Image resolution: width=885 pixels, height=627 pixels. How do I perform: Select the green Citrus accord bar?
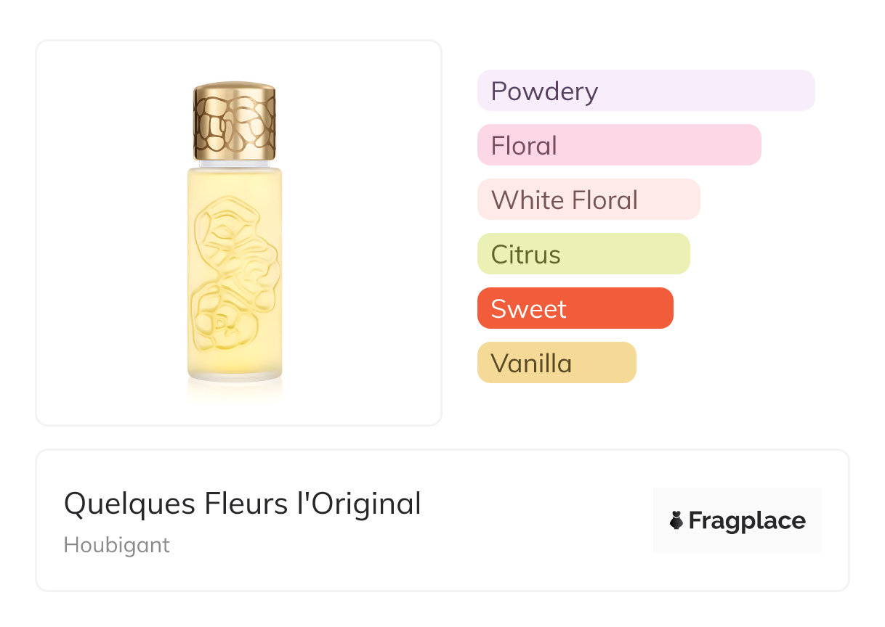coord(583,254)
